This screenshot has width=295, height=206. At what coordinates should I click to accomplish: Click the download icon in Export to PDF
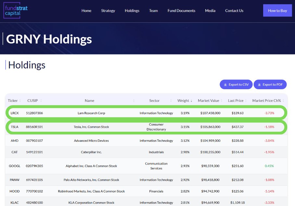(x=259, y=85)
